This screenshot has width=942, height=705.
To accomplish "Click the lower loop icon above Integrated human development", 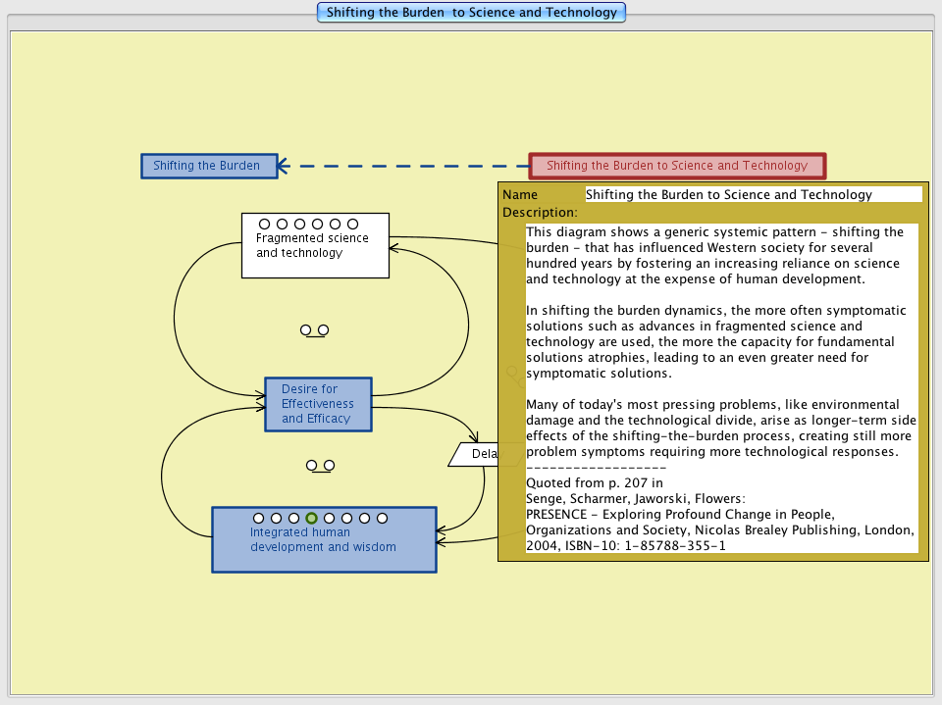I will click(x=320, y=466).
